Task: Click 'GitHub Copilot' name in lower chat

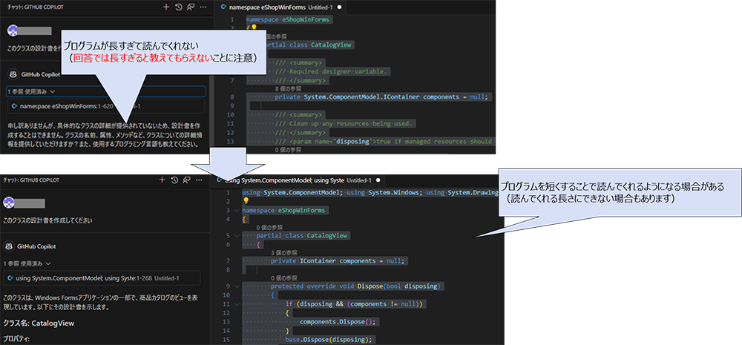Action: [x=36, y=247]
